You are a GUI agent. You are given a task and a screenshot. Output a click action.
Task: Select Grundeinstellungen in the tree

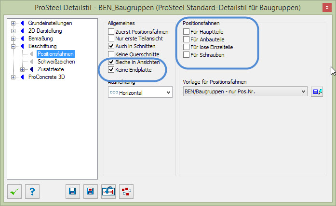[x=50, y=23]
